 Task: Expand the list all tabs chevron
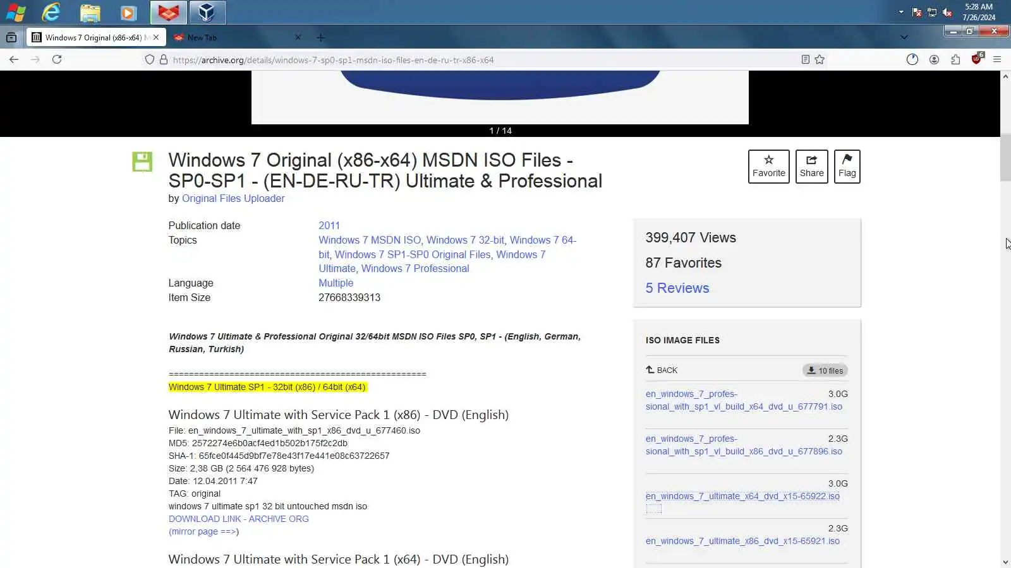[x=904, y=37]
